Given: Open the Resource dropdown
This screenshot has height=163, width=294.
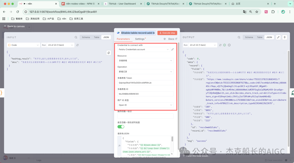Looking at the screenshot, I should pyautogui.click(x=145, y=60).
